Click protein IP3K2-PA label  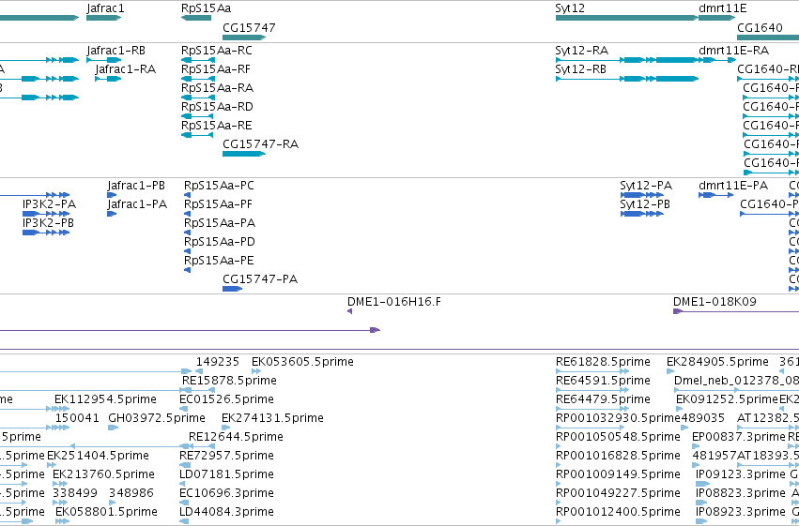pyautogui.click(x=49, y=204)
